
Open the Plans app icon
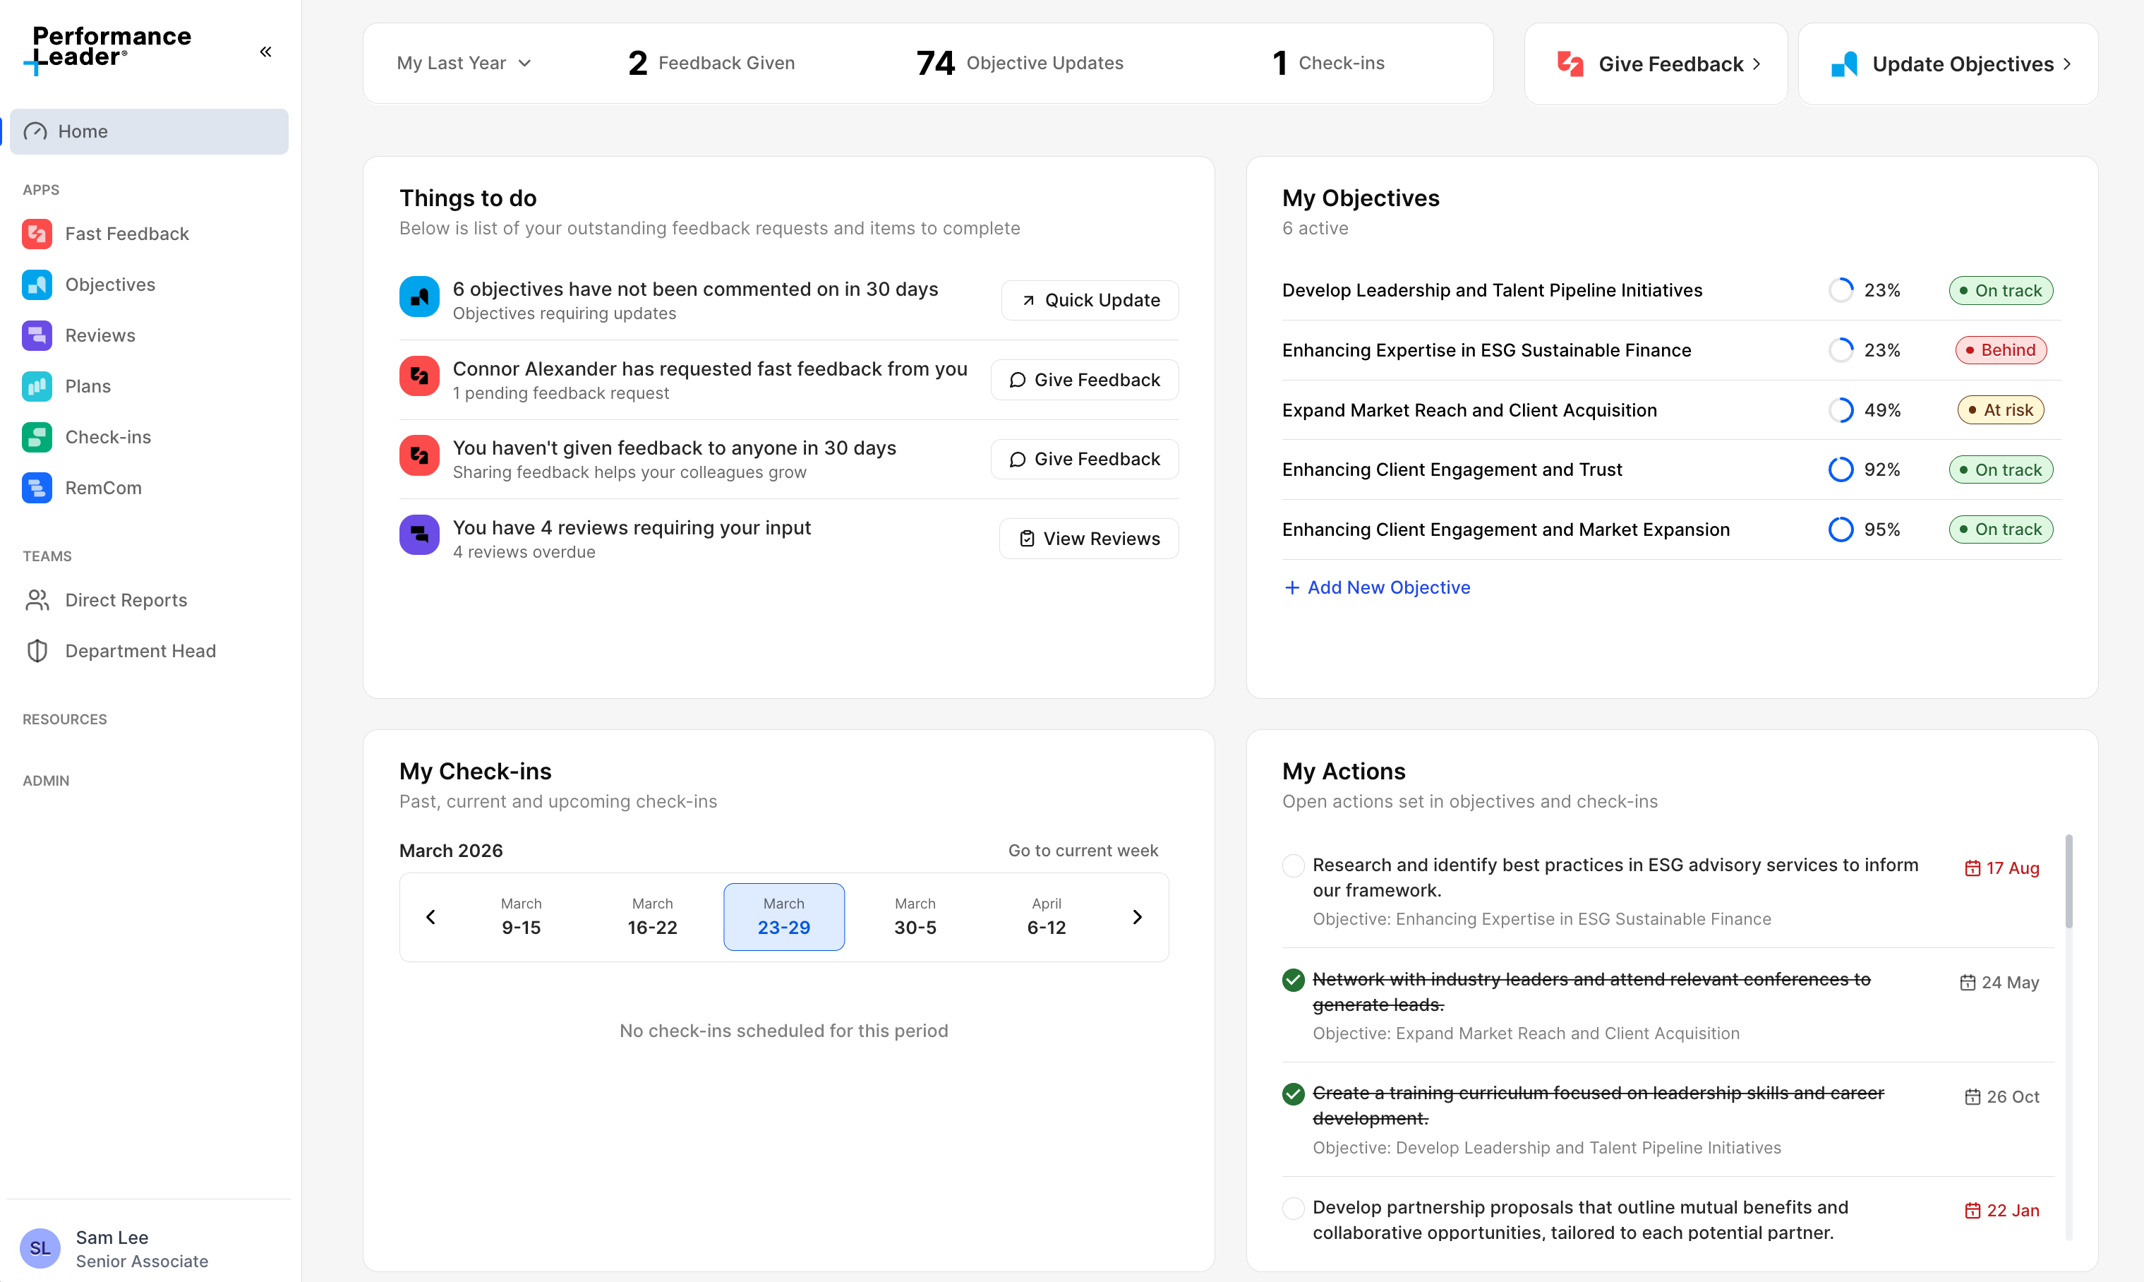[x=37, y=386]
